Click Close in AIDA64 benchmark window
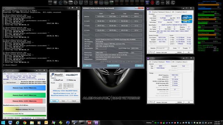Image resolution: width=223 pixels, height=125 pixels. [139, 66]
